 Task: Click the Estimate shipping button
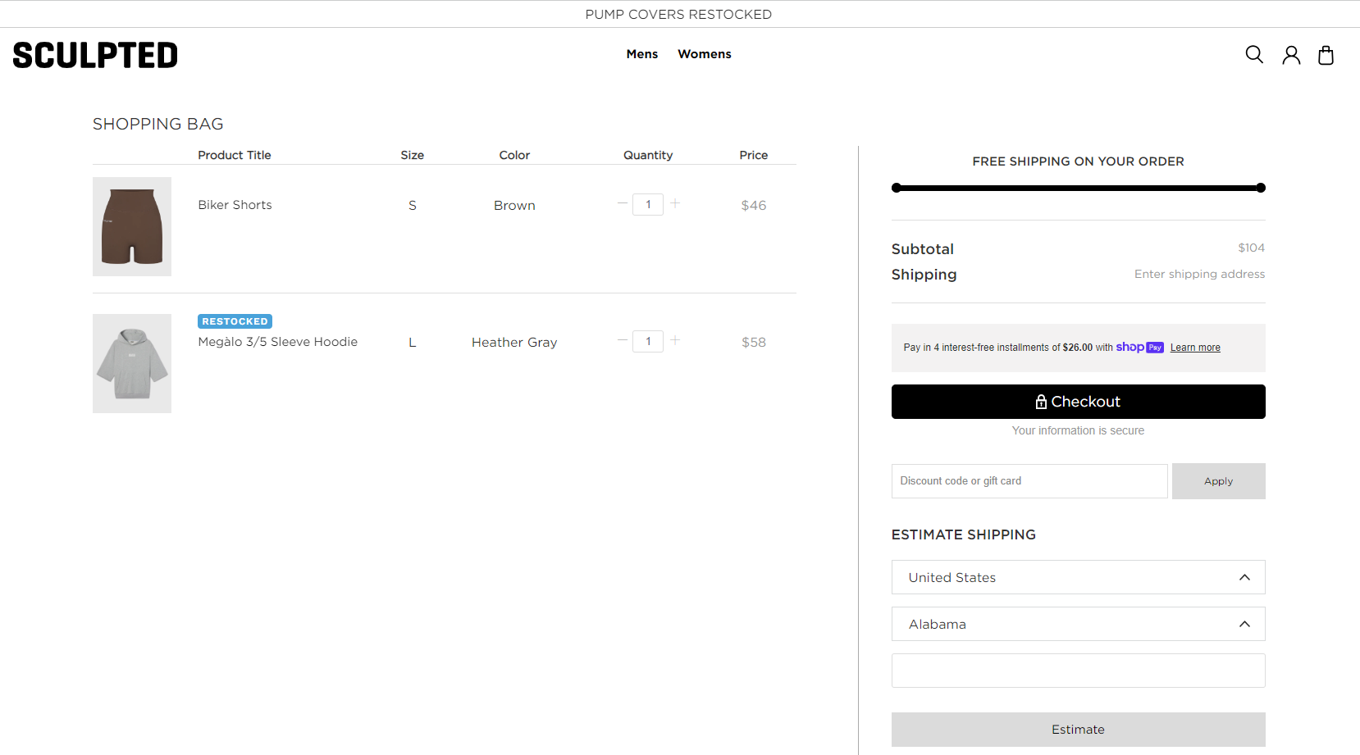pos(1078,730)
